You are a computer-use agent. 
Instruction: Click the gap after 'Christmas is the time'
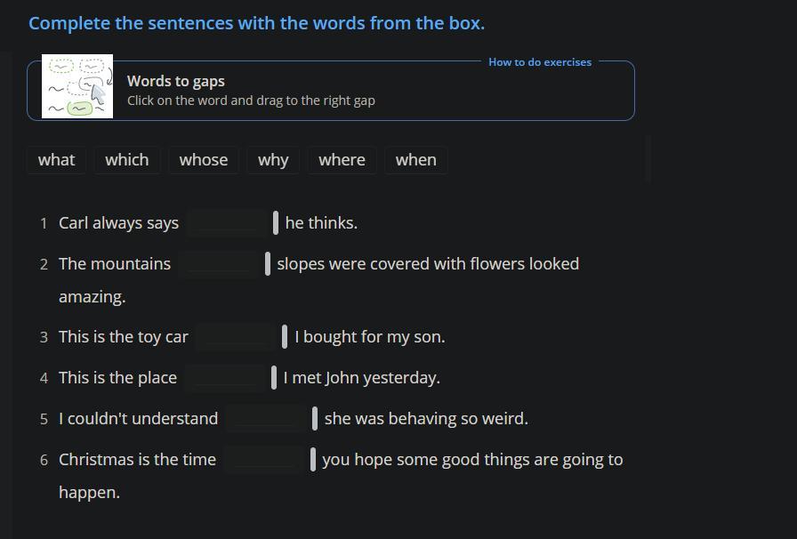click(x=264, y=460)
